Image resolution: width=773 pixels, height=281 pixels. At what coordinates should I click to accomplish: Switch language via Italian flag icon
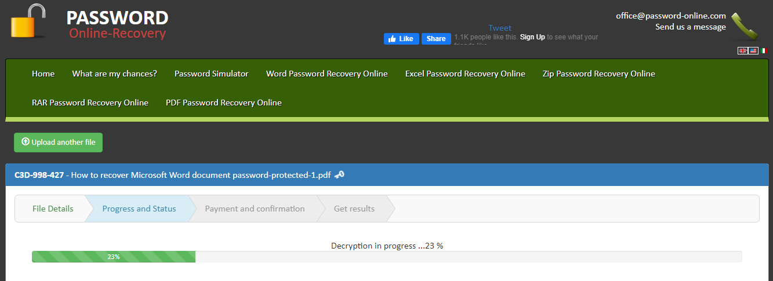764,51
